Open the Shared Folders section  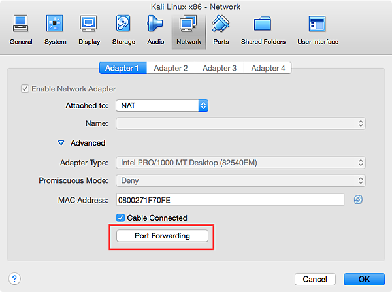point(263,31)
